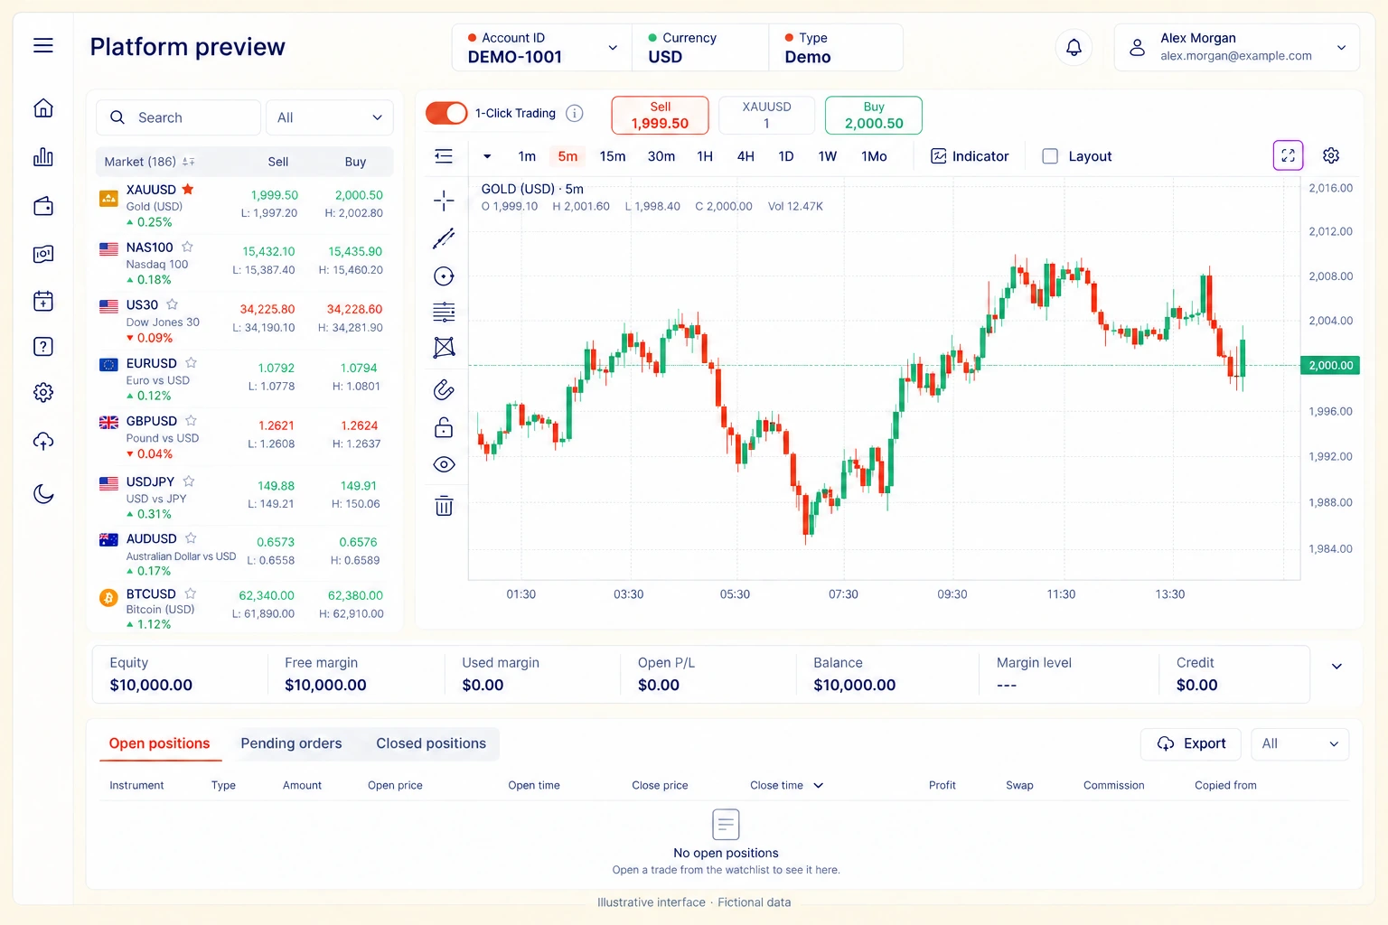
Task: Toggle chart drawings visibility eye icon
Action: 444,464
